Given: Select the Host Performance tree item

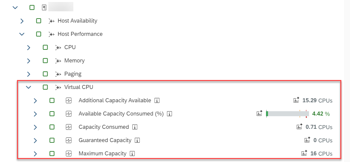Looking at the screenshot, I should coord(80,34).
